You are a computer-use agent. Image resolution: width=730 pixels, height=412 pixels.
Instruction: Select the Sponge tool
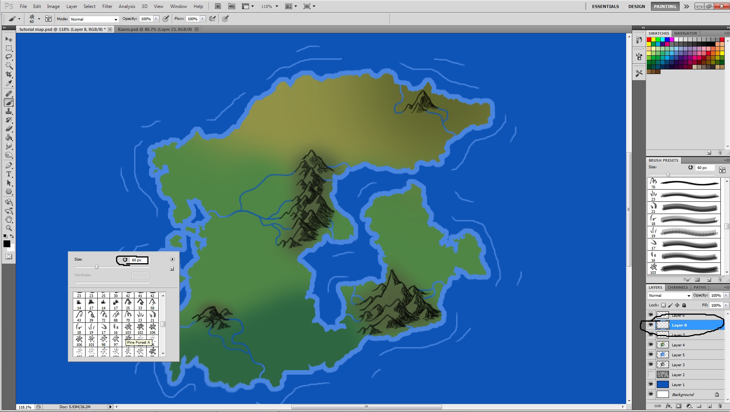(x=9, y=155)
